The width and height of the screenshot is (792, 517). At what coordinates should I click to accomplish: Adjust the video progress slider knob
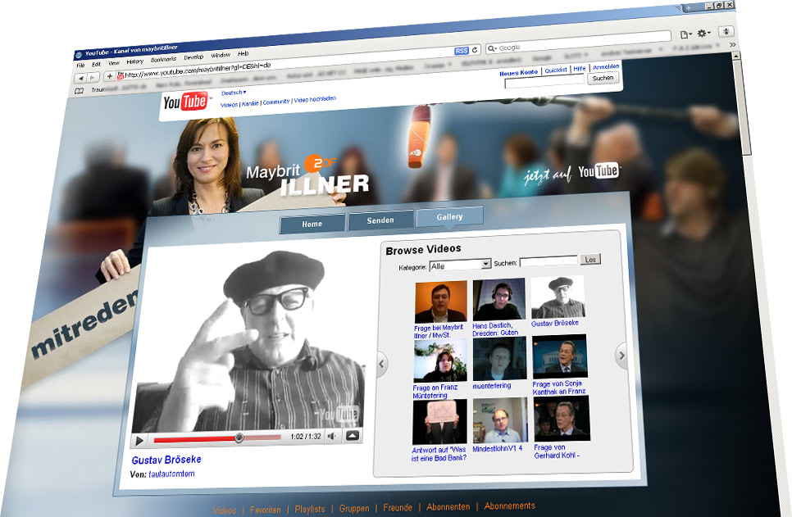(x=239, y=438)
